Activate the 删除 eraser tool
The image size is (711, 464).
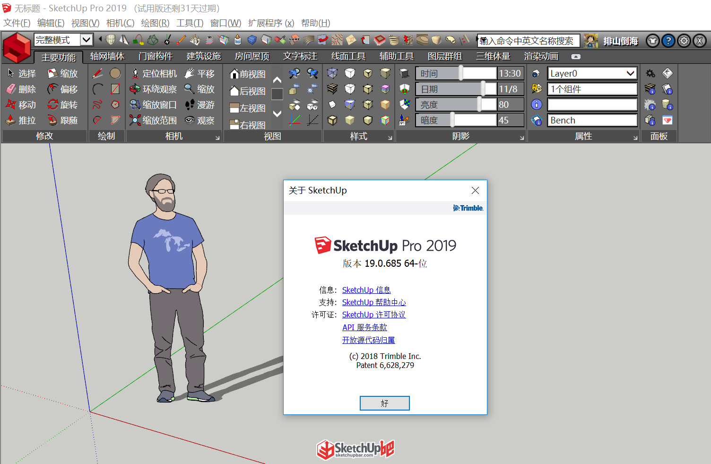click(22, 89)
